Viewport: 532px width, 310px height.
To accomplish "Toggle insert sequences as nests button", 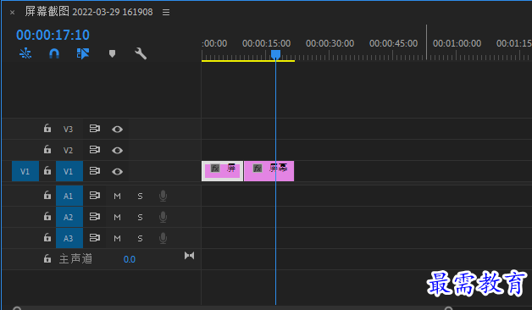I will (x=25, y=53).
